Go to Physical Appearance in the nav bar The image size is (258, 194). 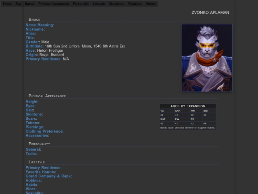point(54,4)
